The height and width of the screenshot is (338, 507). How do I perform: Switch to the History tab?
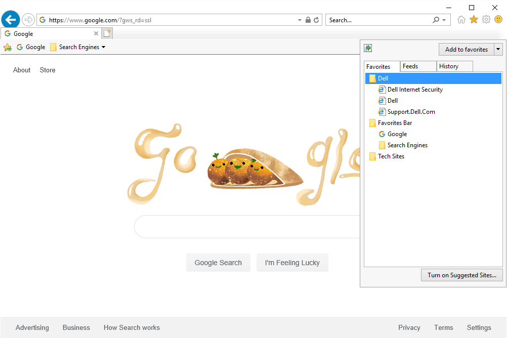[x=454, y=66]
